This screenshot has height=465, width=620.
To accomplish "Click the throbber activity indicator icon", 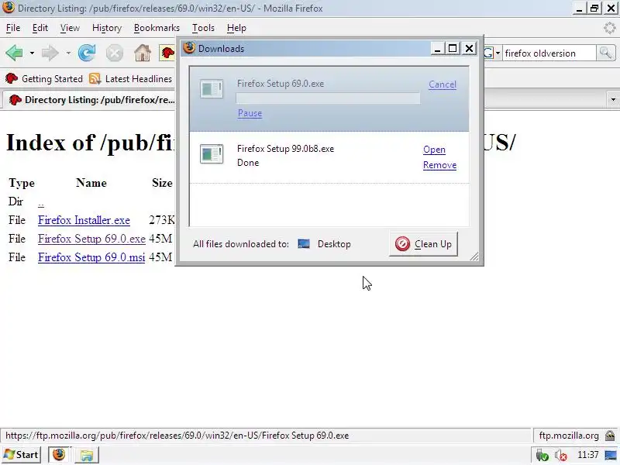I will click(610, 28).
